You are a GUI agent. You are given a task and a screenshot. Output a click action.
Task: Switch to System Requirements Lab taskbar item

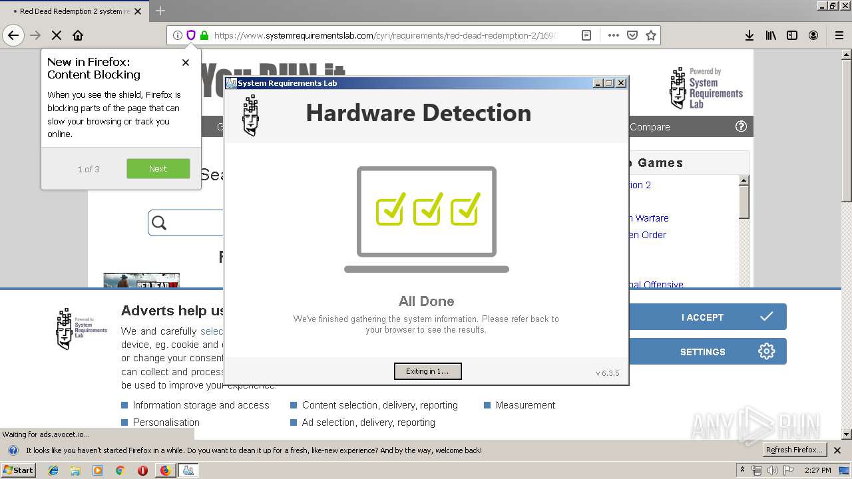tap(188, 470)
